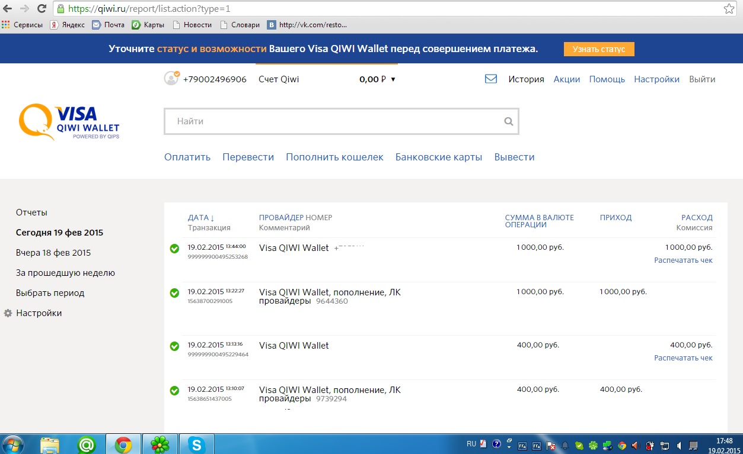Click green status check of 13:22:27 transaction
The height and width of the screenshot is (454, 743).
point(174,293)
